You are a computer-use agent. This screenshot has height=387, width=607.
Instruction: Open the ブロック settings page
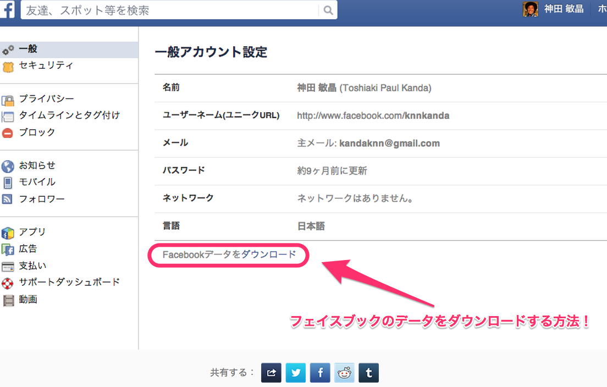[x=37, y=132]
